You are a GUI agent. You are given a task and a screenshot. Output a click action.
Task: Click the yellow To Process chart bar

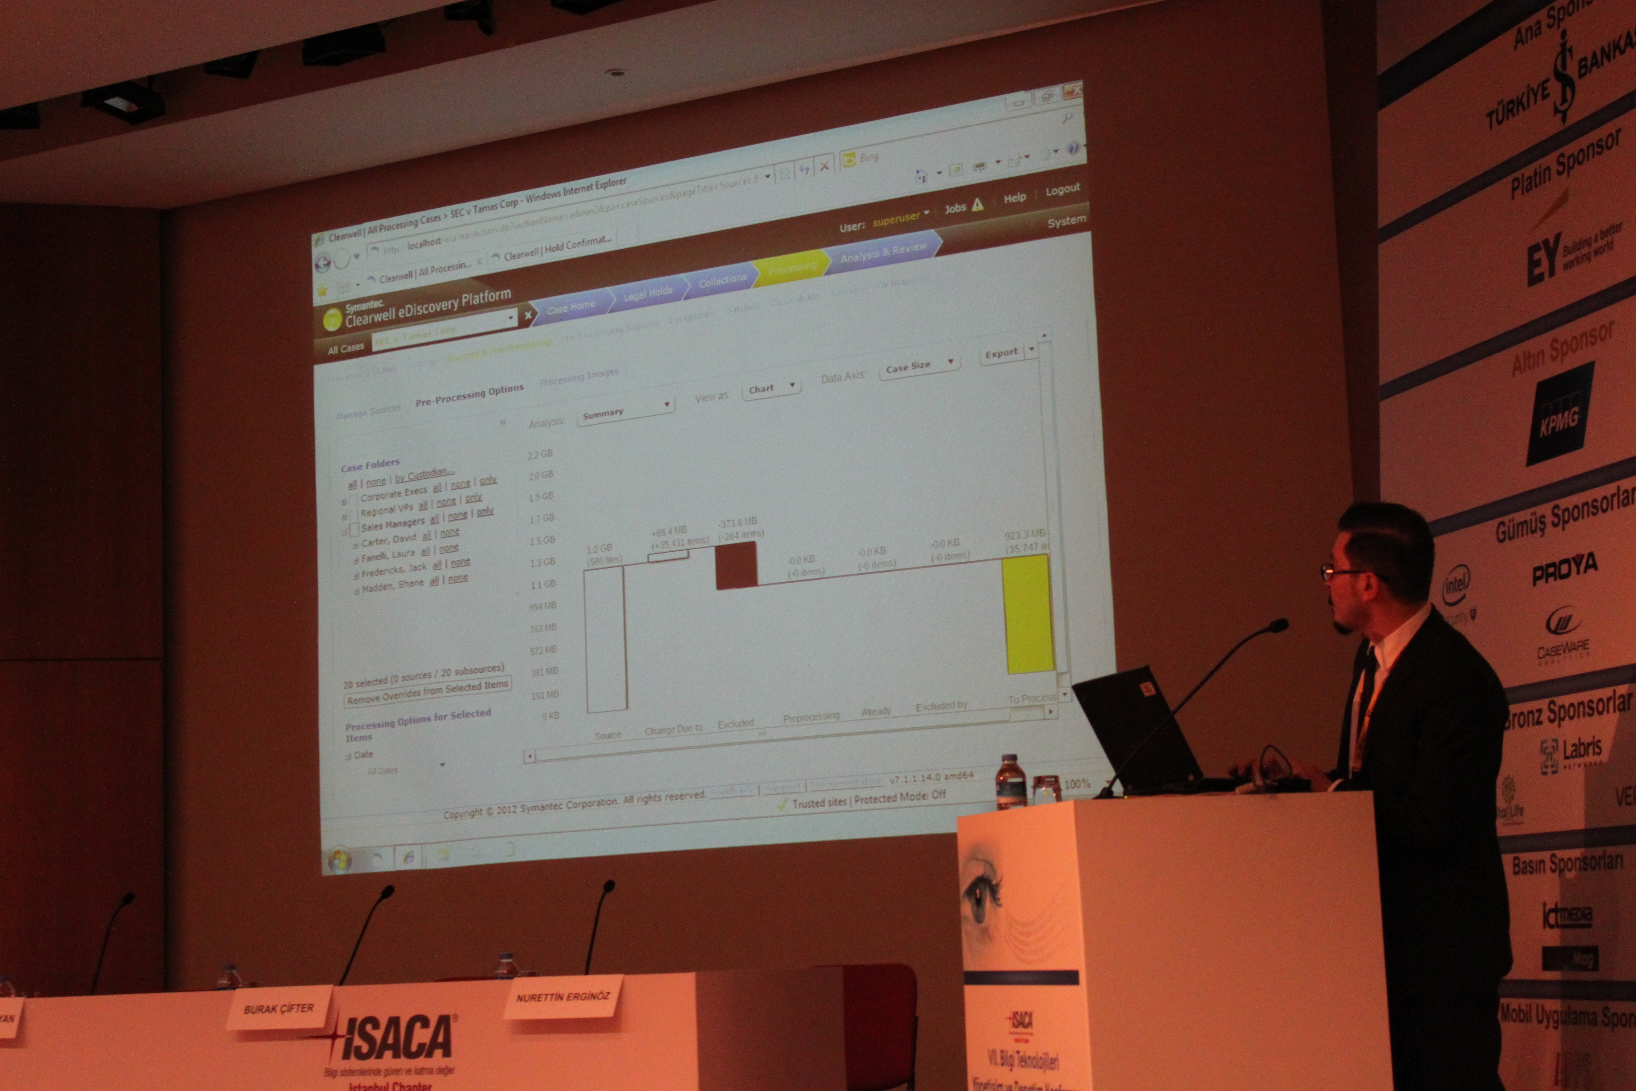[1027, 614]
